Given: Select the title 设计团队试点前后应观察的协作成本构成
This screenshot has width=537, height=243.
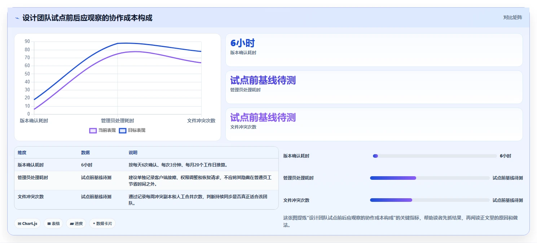Looking at the screenshot, I should point(87,18).
